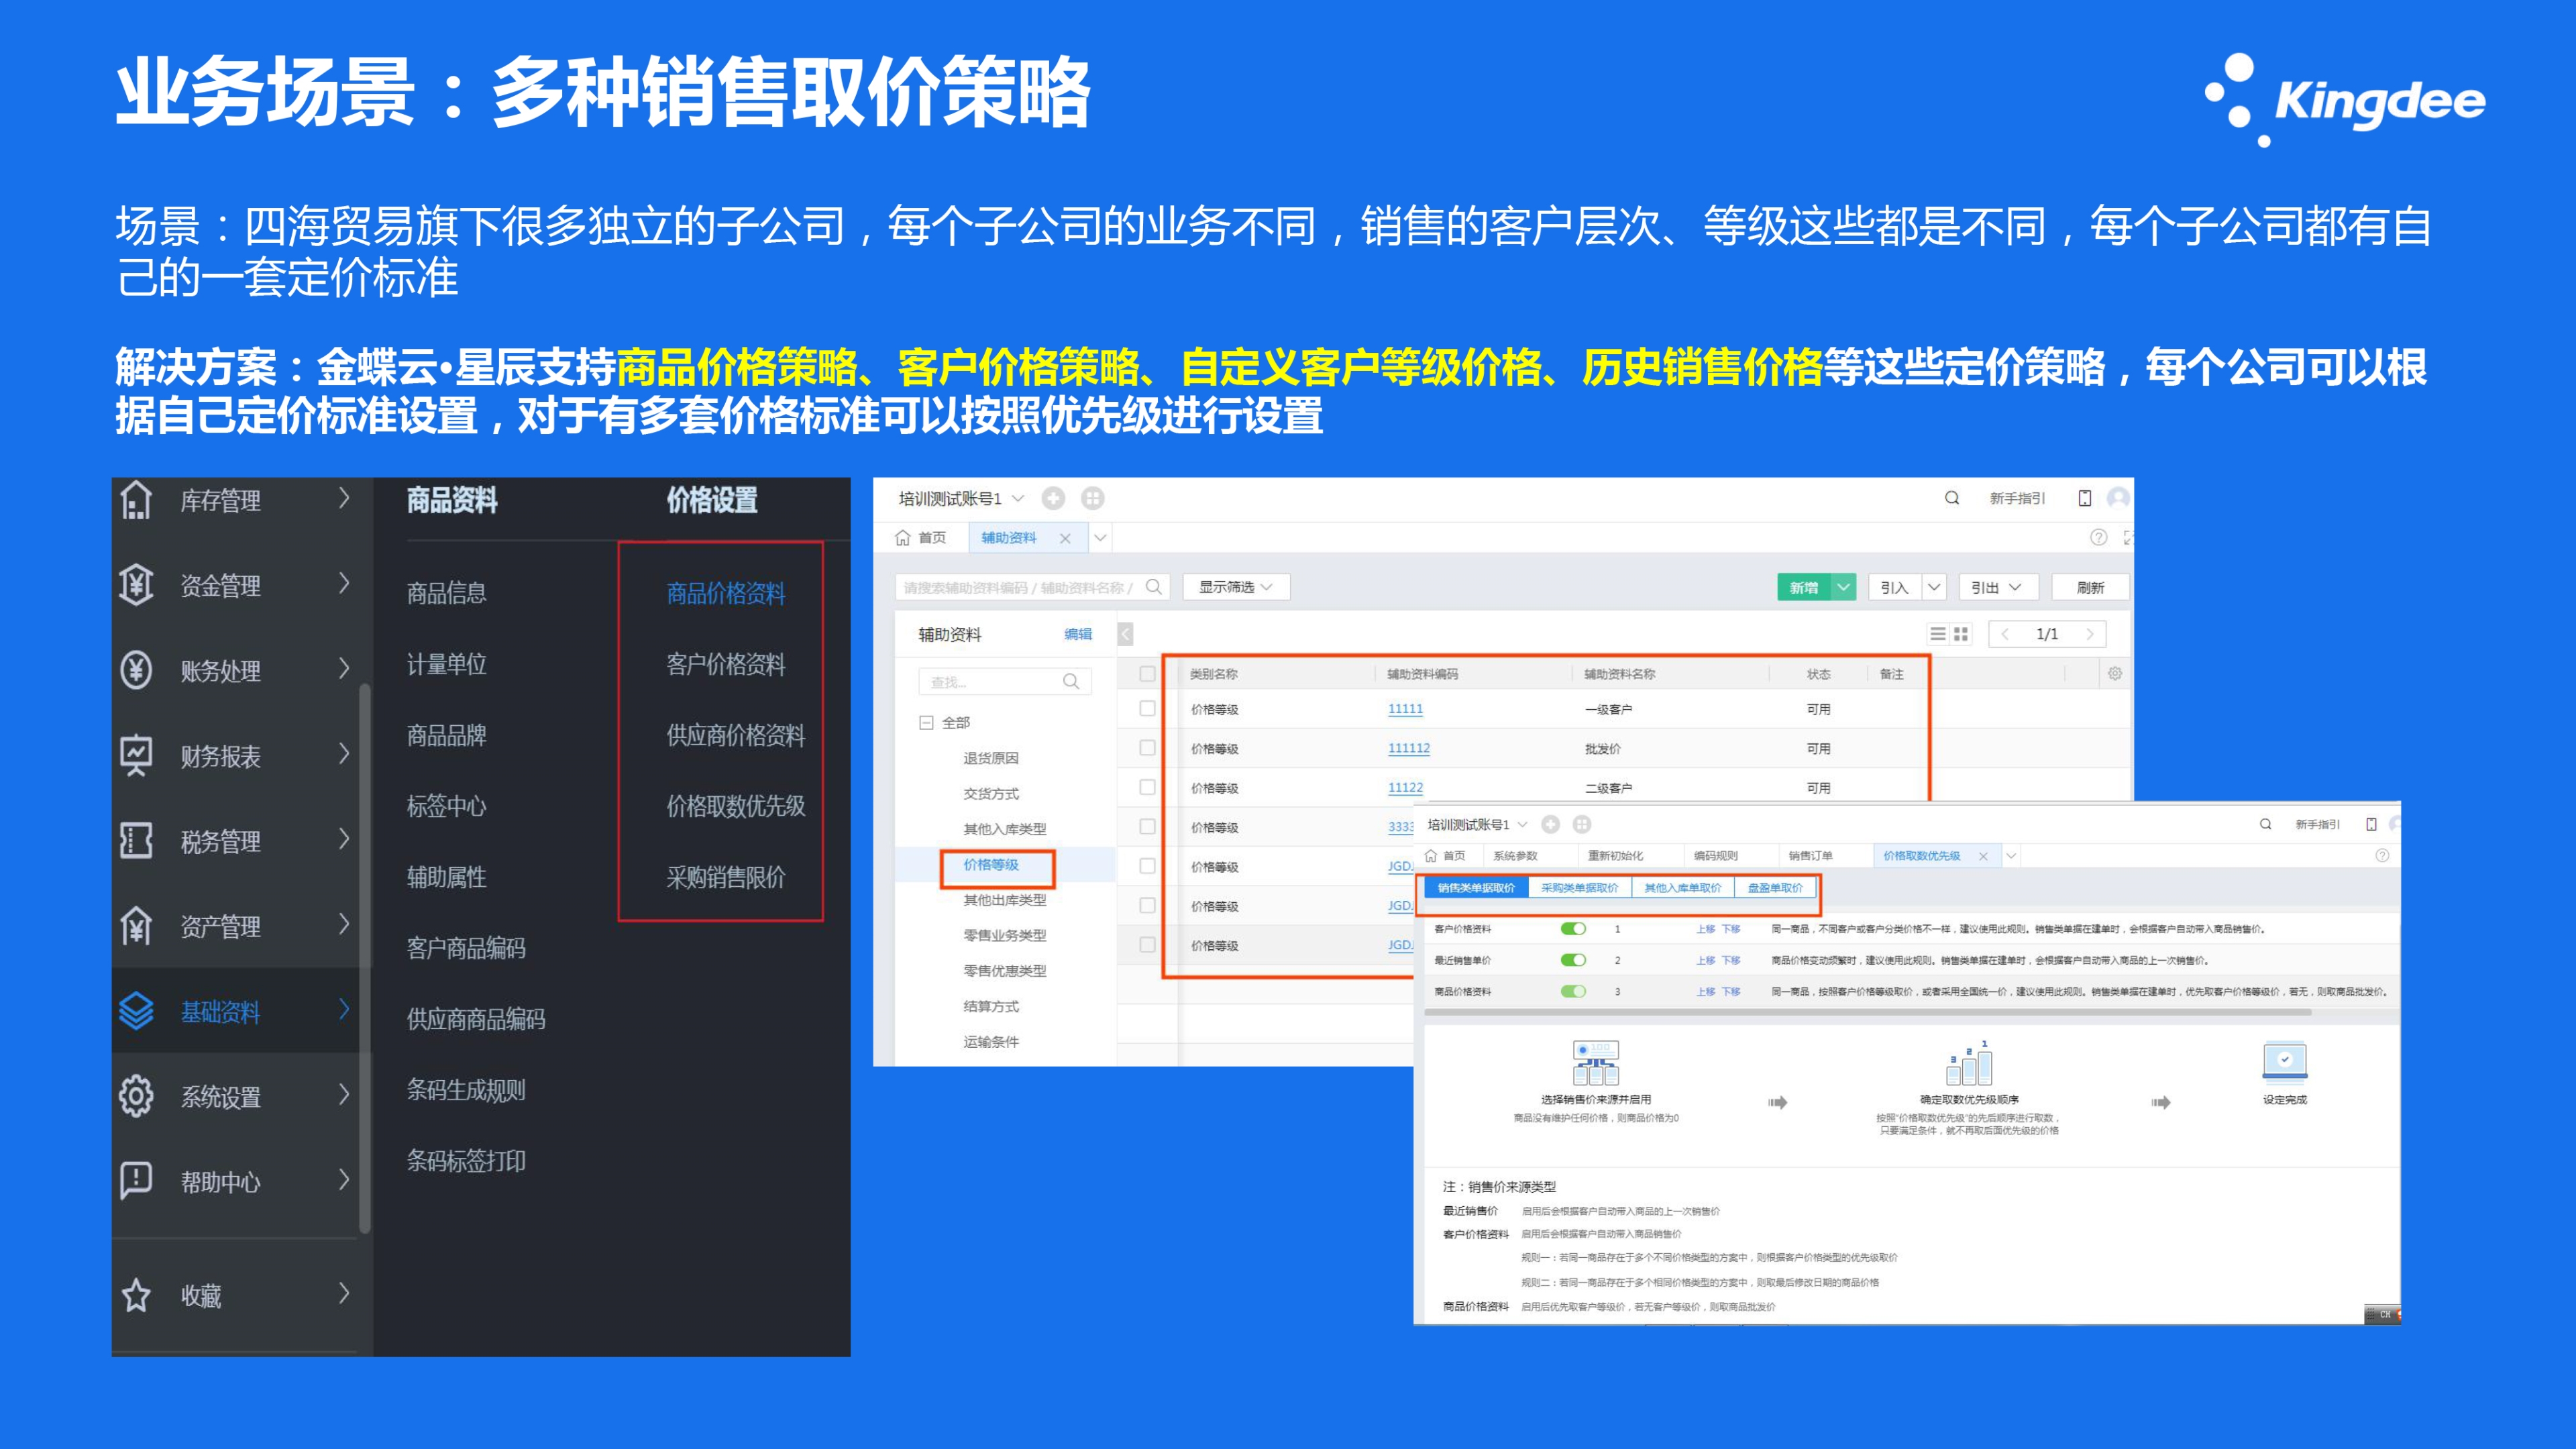Toggle the 最近销售价 switch
The height and width of the screenshot is (1449, 2576).
1573,960
